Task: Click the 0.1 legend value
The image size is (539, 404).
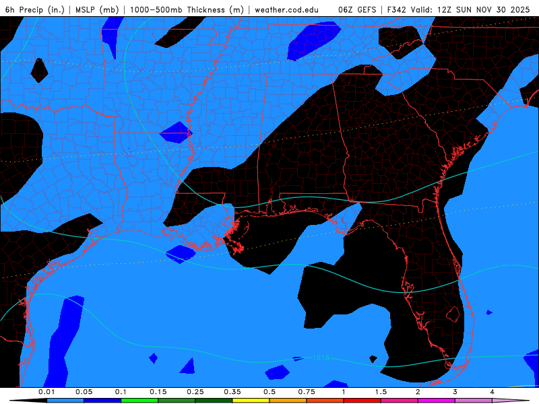Action: (121, 392)
